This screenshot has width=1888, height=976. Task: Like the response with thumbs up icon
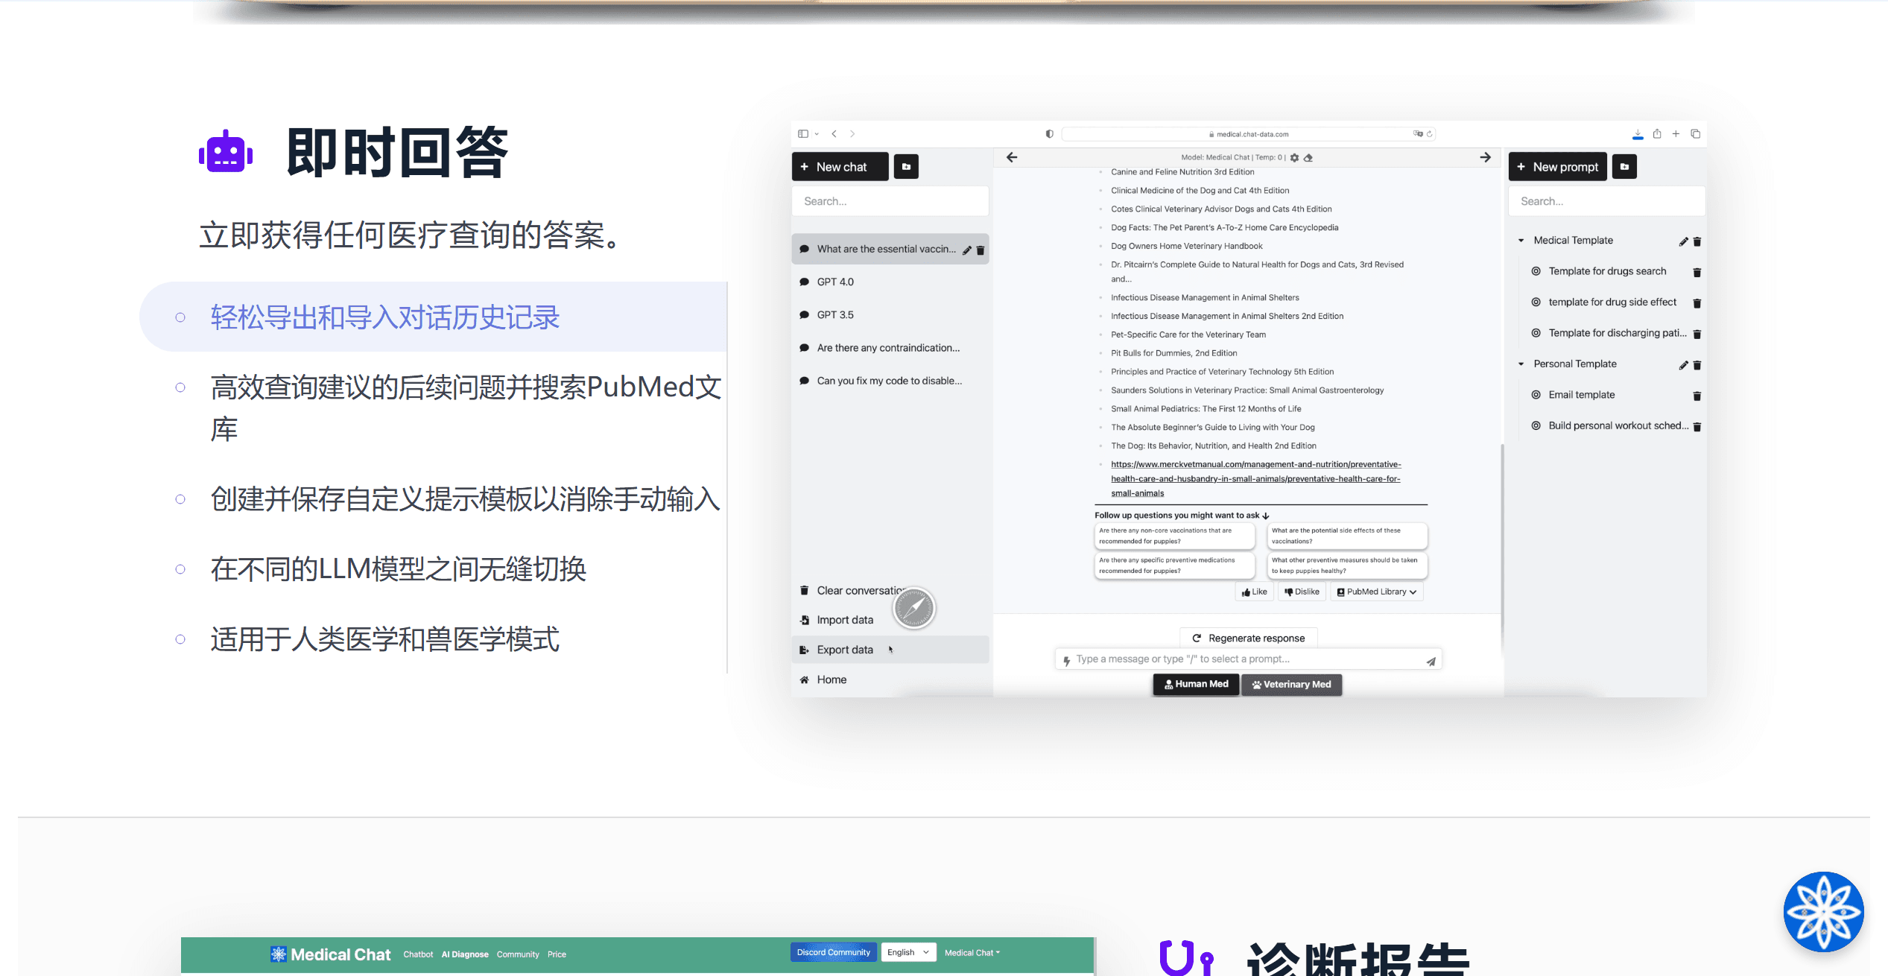[1255, 591]
